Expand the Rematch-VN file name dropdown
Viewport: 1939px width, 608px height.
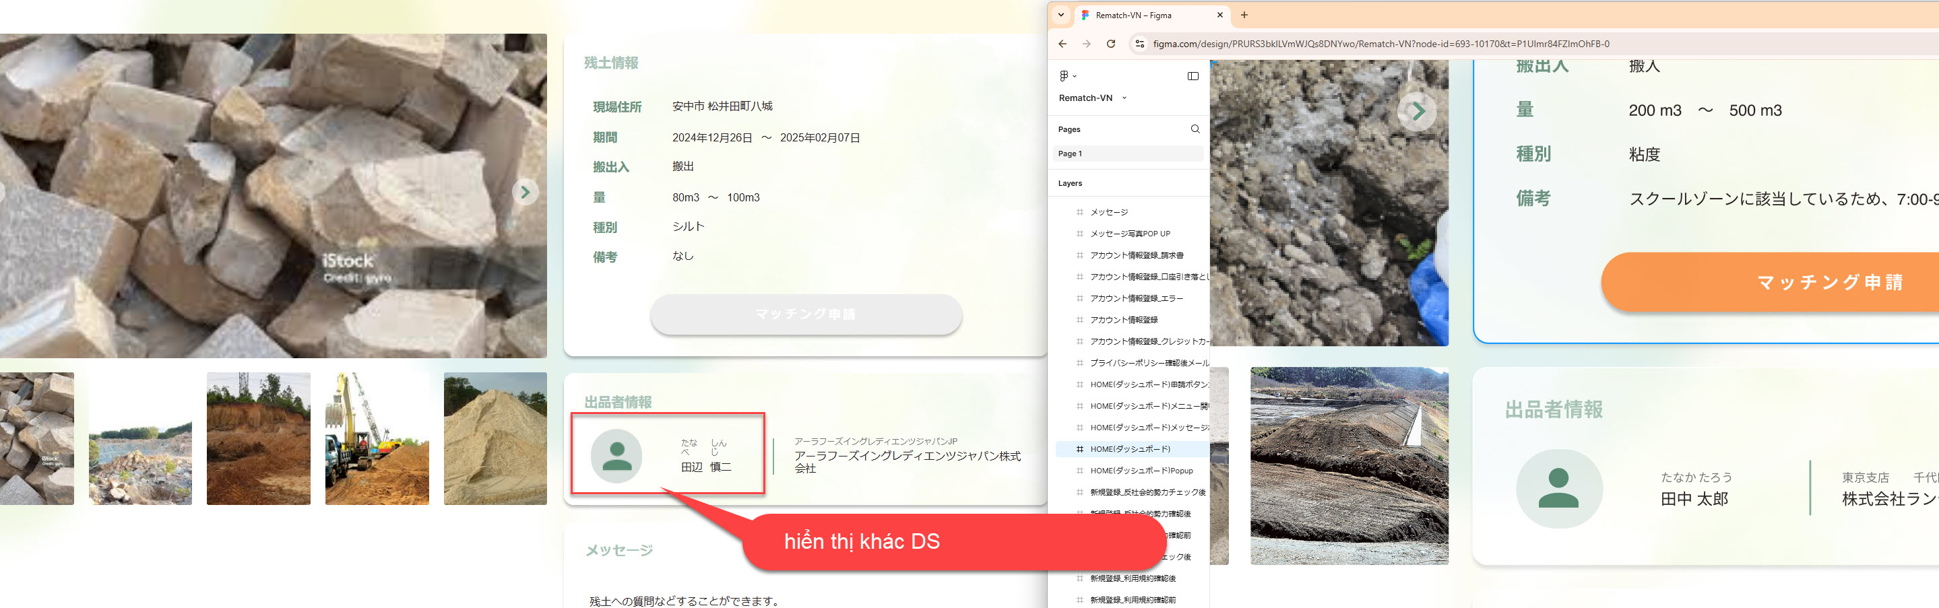click(1124, 98)
